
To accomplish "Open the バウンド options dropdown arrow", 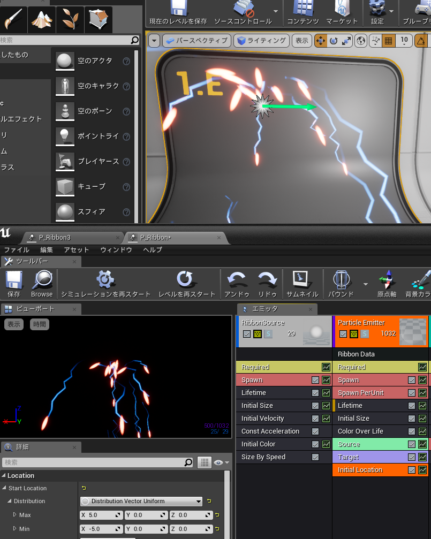I will click(366, 284).
